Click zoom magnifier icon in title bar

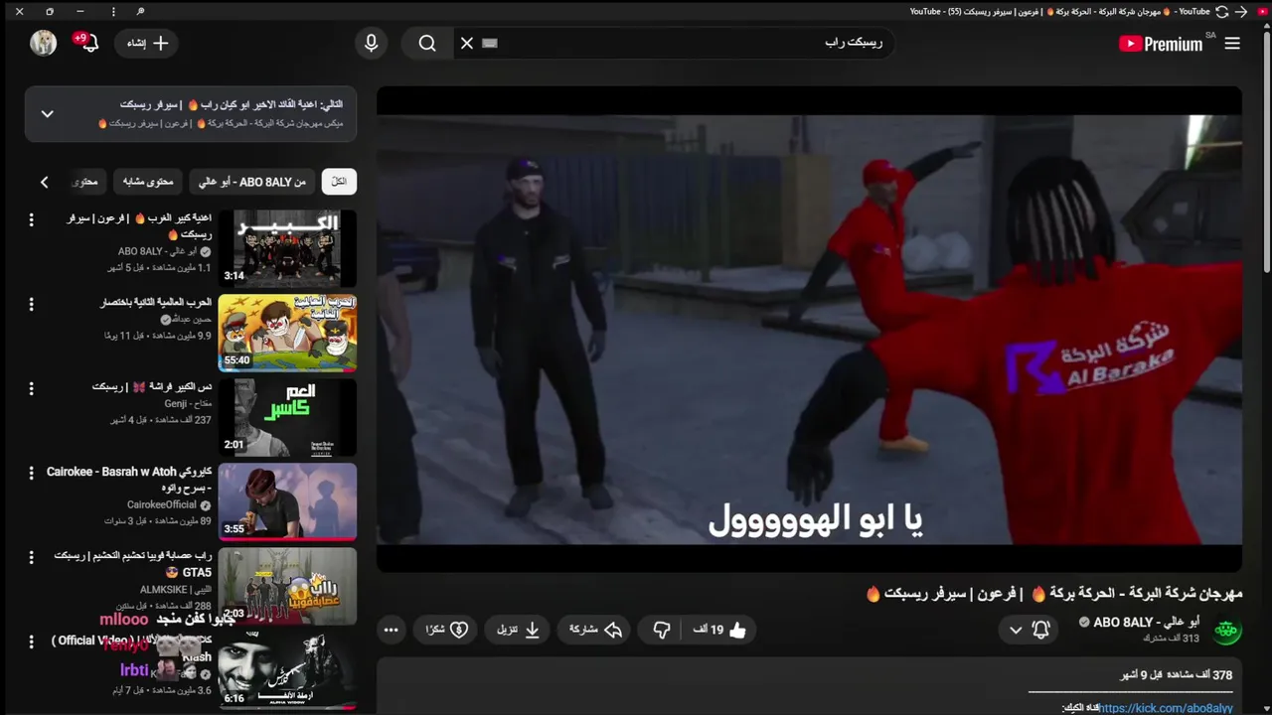click(x=140, y=12)
